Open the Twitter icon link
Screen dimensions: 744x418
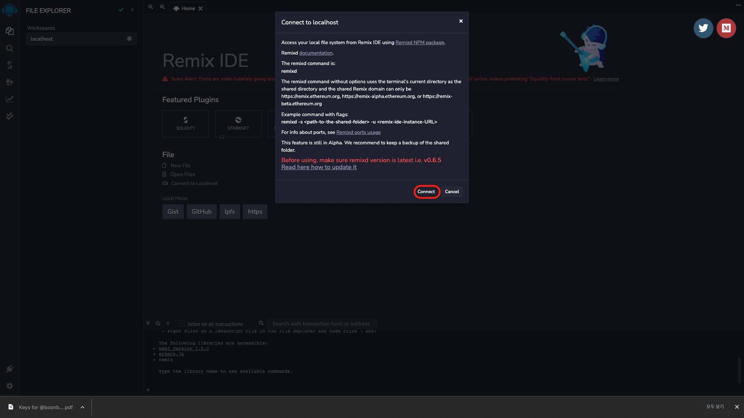coord(703,28)
